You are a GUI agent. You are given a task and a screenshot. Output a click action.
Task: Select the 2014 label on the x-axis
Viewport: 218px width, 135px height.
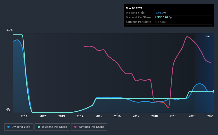(80, 116)
